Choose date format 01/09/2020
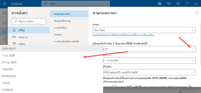The width and height of the screenshot is (201, 93). pyautogui.click(x=52, y=76)
